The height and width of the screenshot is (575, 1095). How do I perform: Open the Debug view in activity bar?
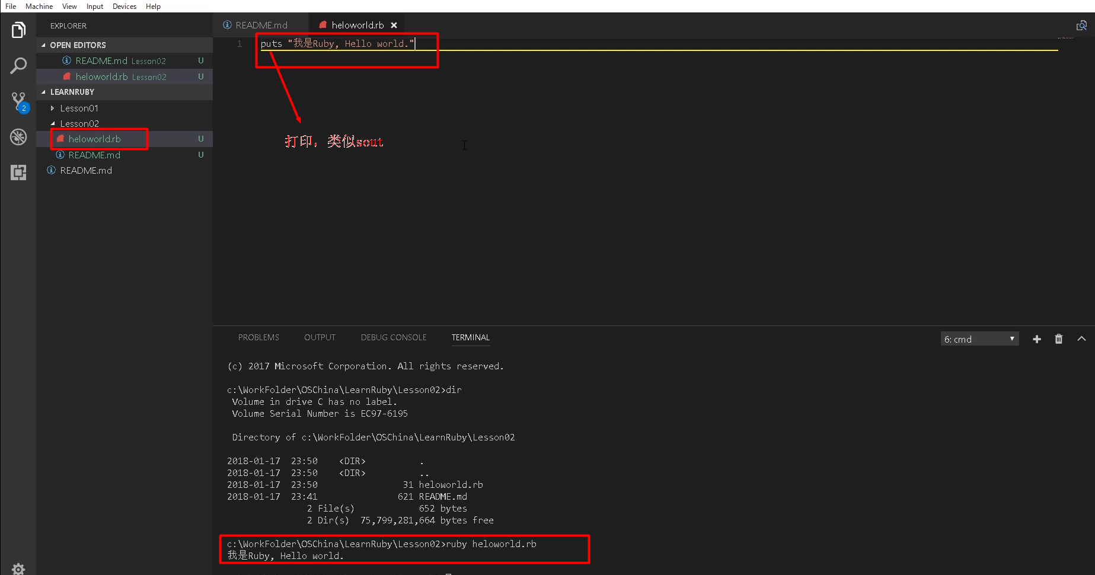(x=18, y=137)
